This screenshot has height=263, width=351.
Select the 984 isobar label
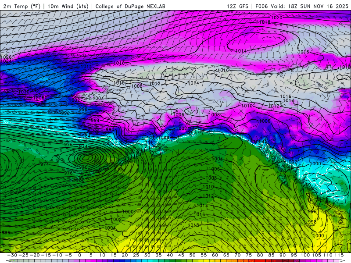(86, 136)
